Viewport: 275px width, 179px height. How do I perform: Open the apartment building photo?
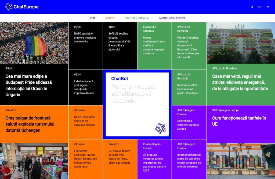point(241,43)
